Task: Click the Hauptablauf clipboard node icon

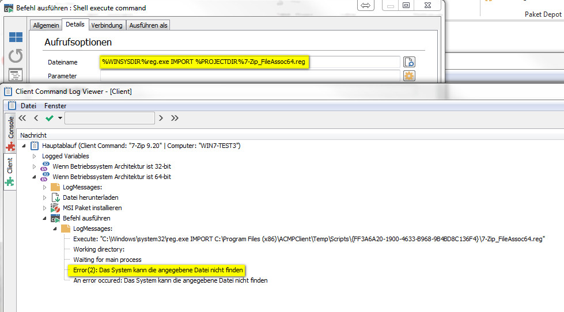Action: click(35, 146)
